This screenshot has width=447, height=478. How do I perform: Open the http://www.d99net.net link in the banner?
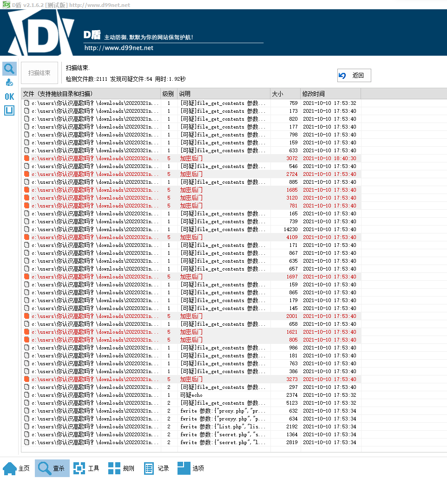(118, 48)
